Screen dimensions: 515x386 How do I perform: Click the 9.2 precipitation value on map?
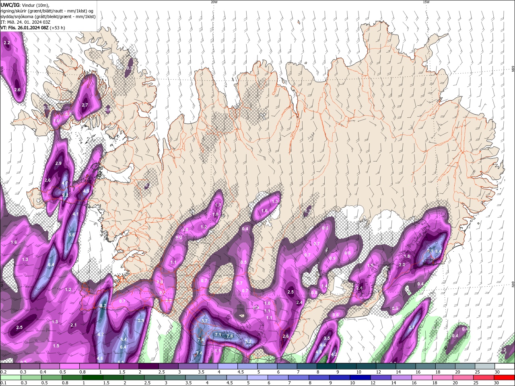pyautogui.click(x=65, y=195)
